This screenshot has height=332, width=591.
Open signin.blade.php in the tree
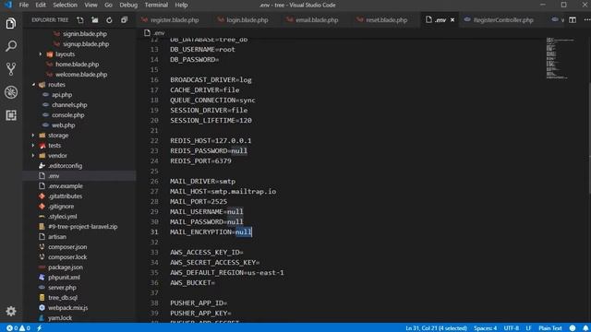click(85, 34)
